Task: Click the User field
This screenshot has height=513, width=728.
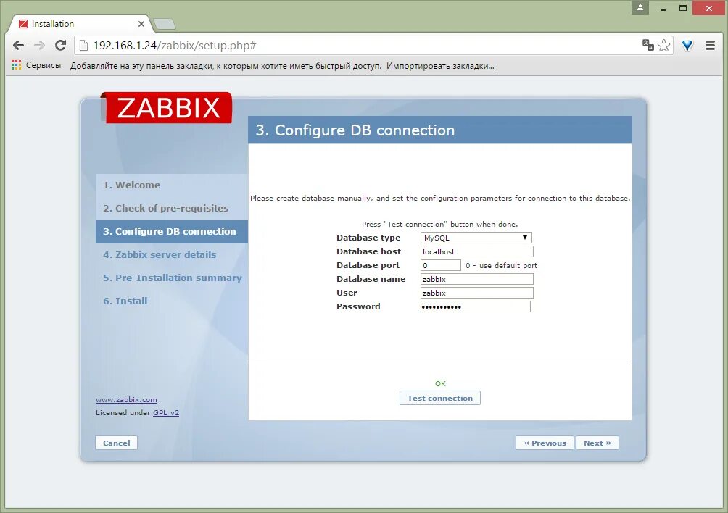Action: [477, 293]
